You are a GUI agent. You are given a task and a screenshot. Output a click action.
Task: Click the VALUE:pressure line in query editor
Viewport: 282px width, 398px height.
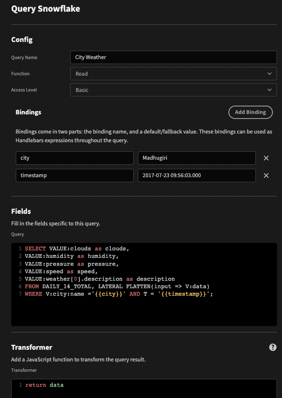(72, 264)
